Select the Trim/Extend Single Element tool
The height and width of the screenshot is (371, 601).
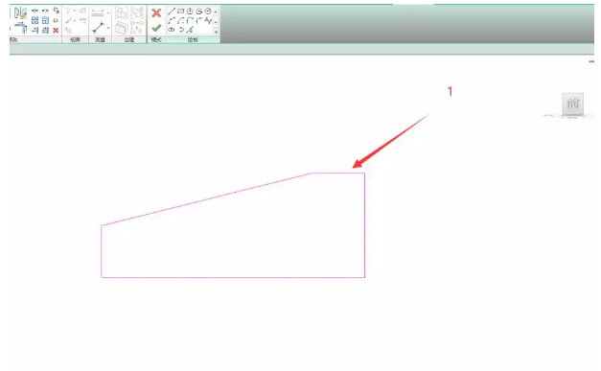pos(35,30)
